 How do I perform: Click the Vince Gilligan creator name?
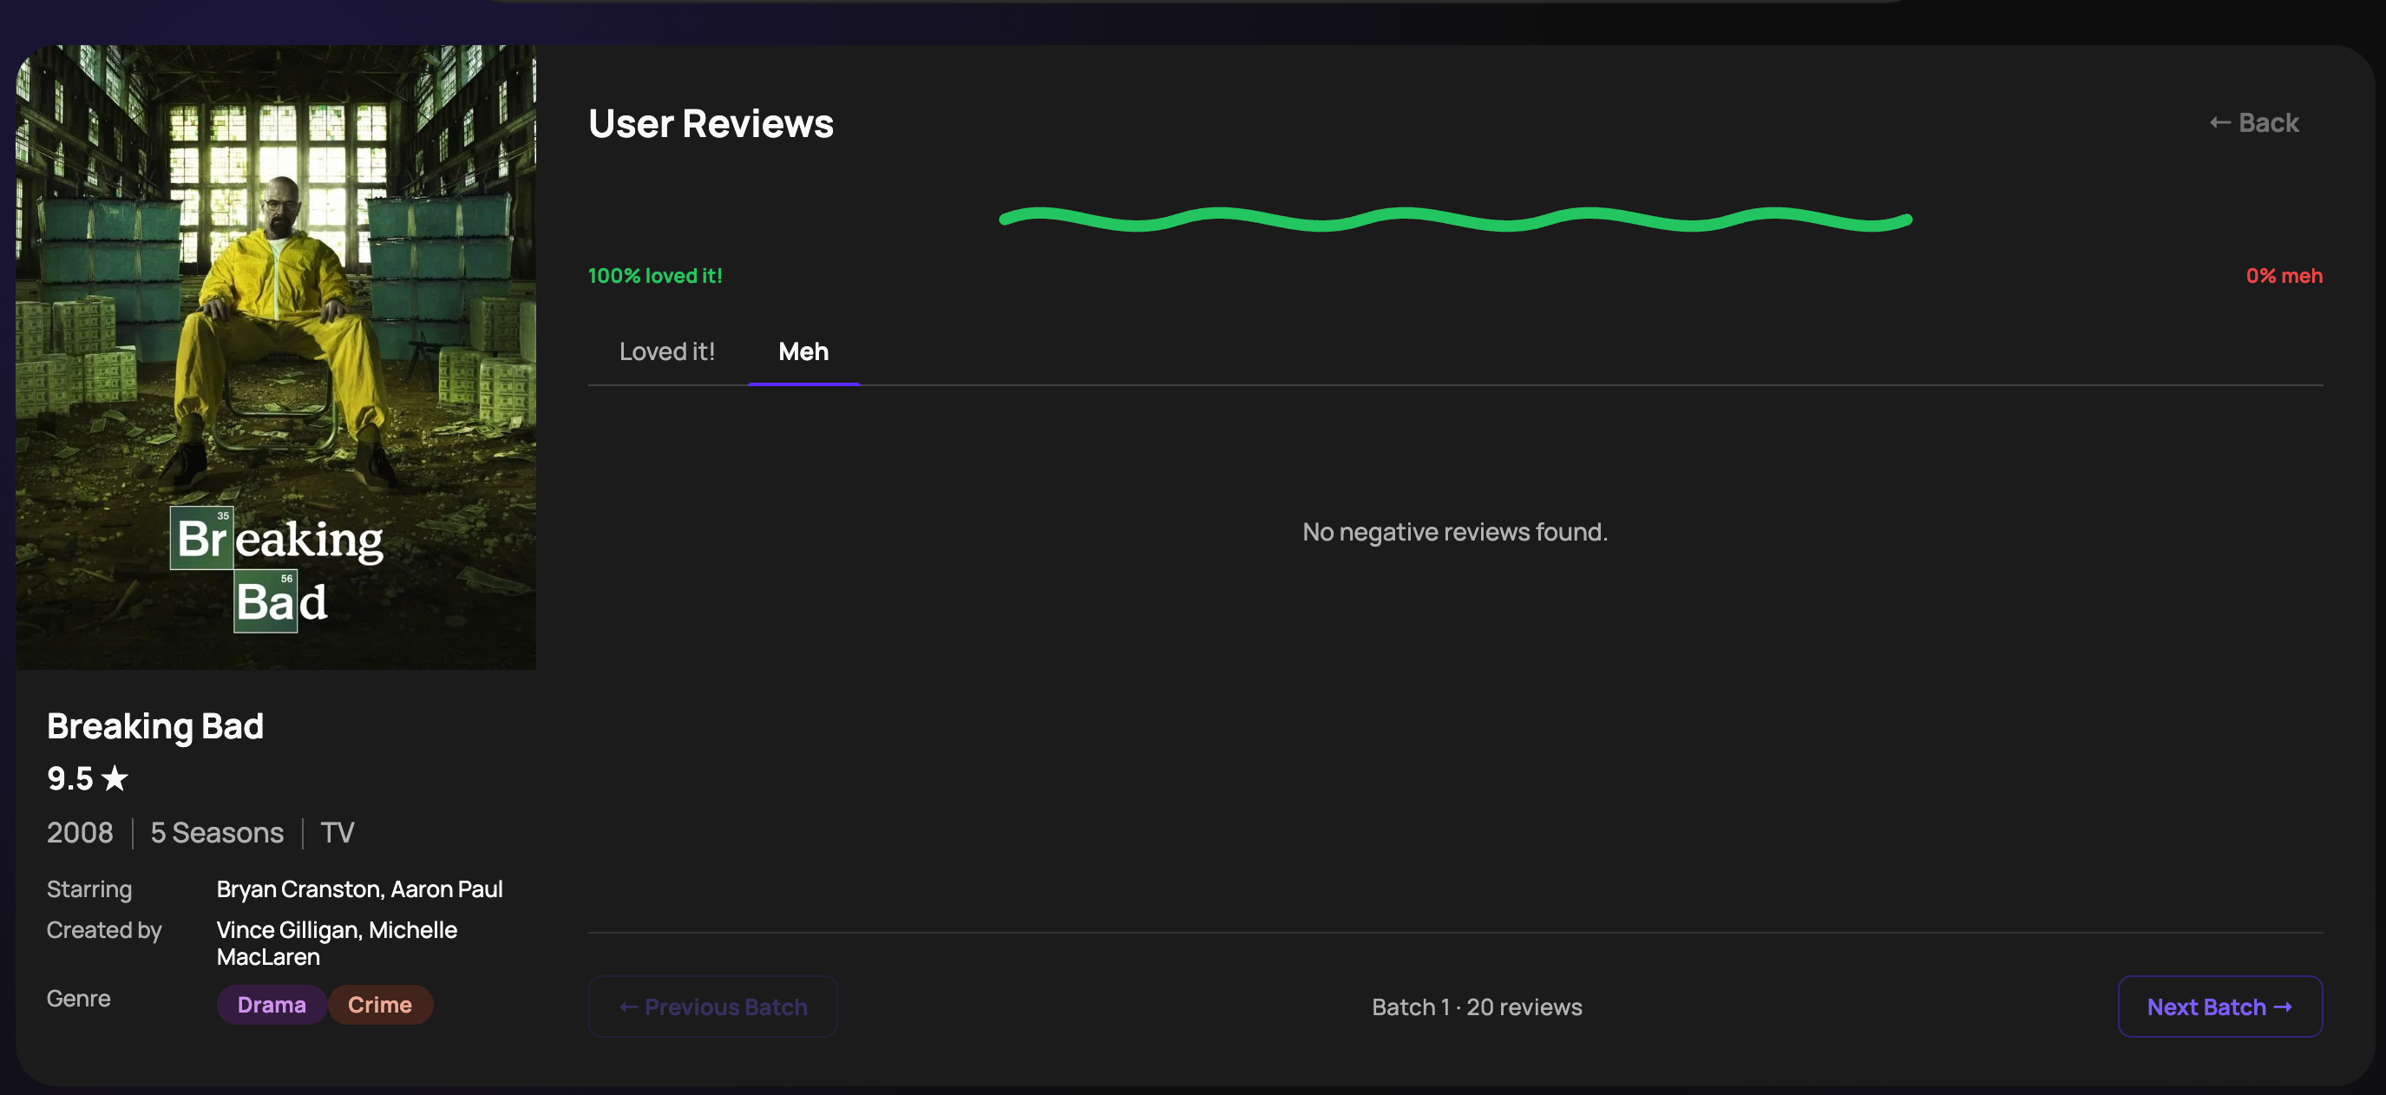click(x=285, y=929)
